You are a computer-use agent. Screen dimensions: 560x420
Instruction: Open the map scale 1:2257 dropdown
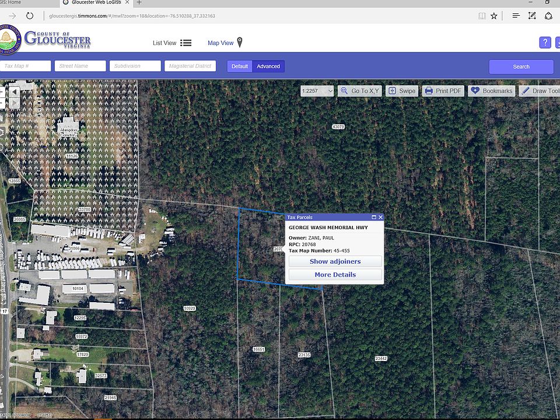(x=317, y=91)
